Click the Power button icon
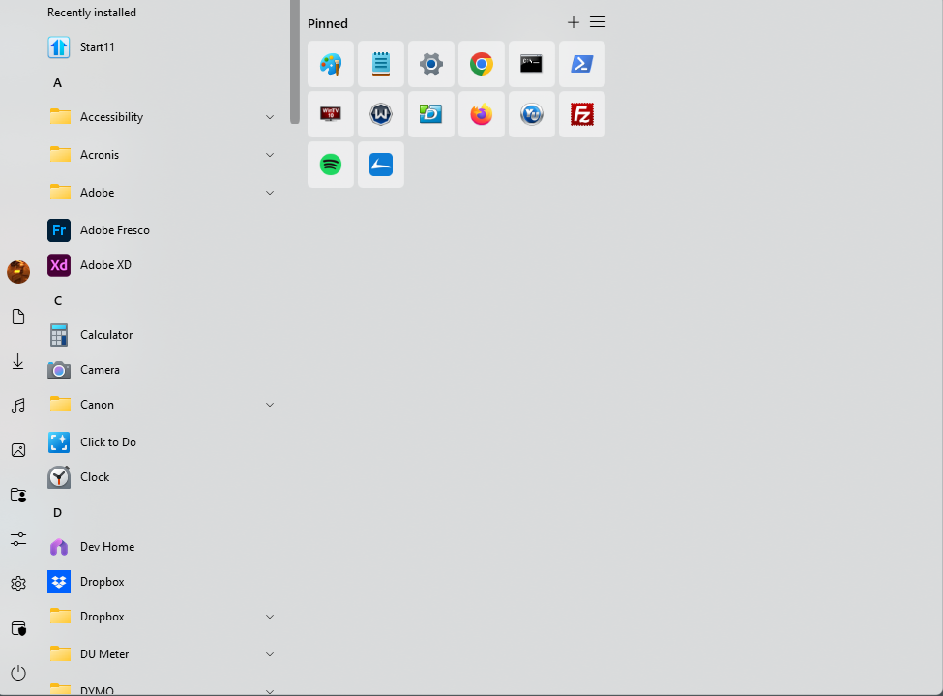Image resolution: width=943 pixels, height=696 pixels. pyautogui.click(x=18, y=673)
